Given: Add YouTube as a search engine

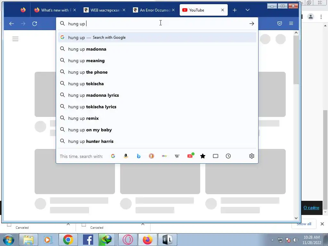Looking at the screenshot, I should click(x=190, y=156).
